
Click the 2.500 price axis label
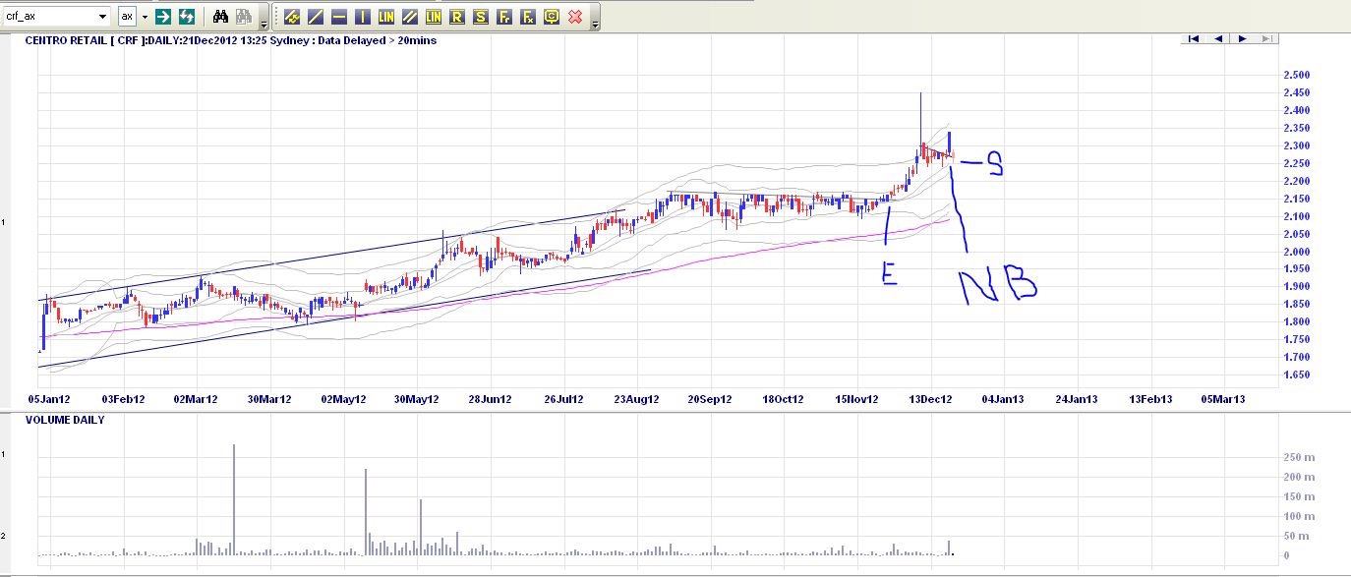pos(1297,75)
